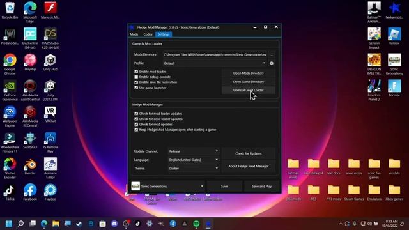Open the Theme dropdown showing Darker

click(193, 169)
